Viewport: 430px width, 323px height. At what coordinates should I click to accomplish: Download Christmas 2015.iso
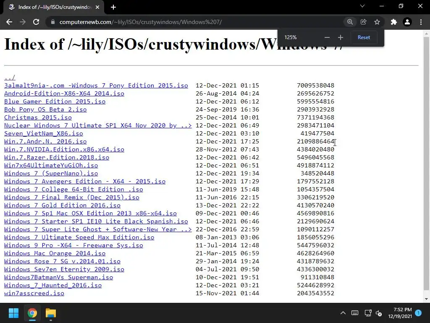tap(38, 117)
